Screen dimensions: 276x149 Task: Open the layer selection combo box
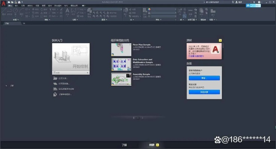click(107, 9)
